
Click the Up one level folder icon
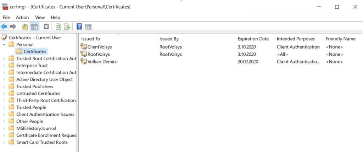tap(25, 27)
